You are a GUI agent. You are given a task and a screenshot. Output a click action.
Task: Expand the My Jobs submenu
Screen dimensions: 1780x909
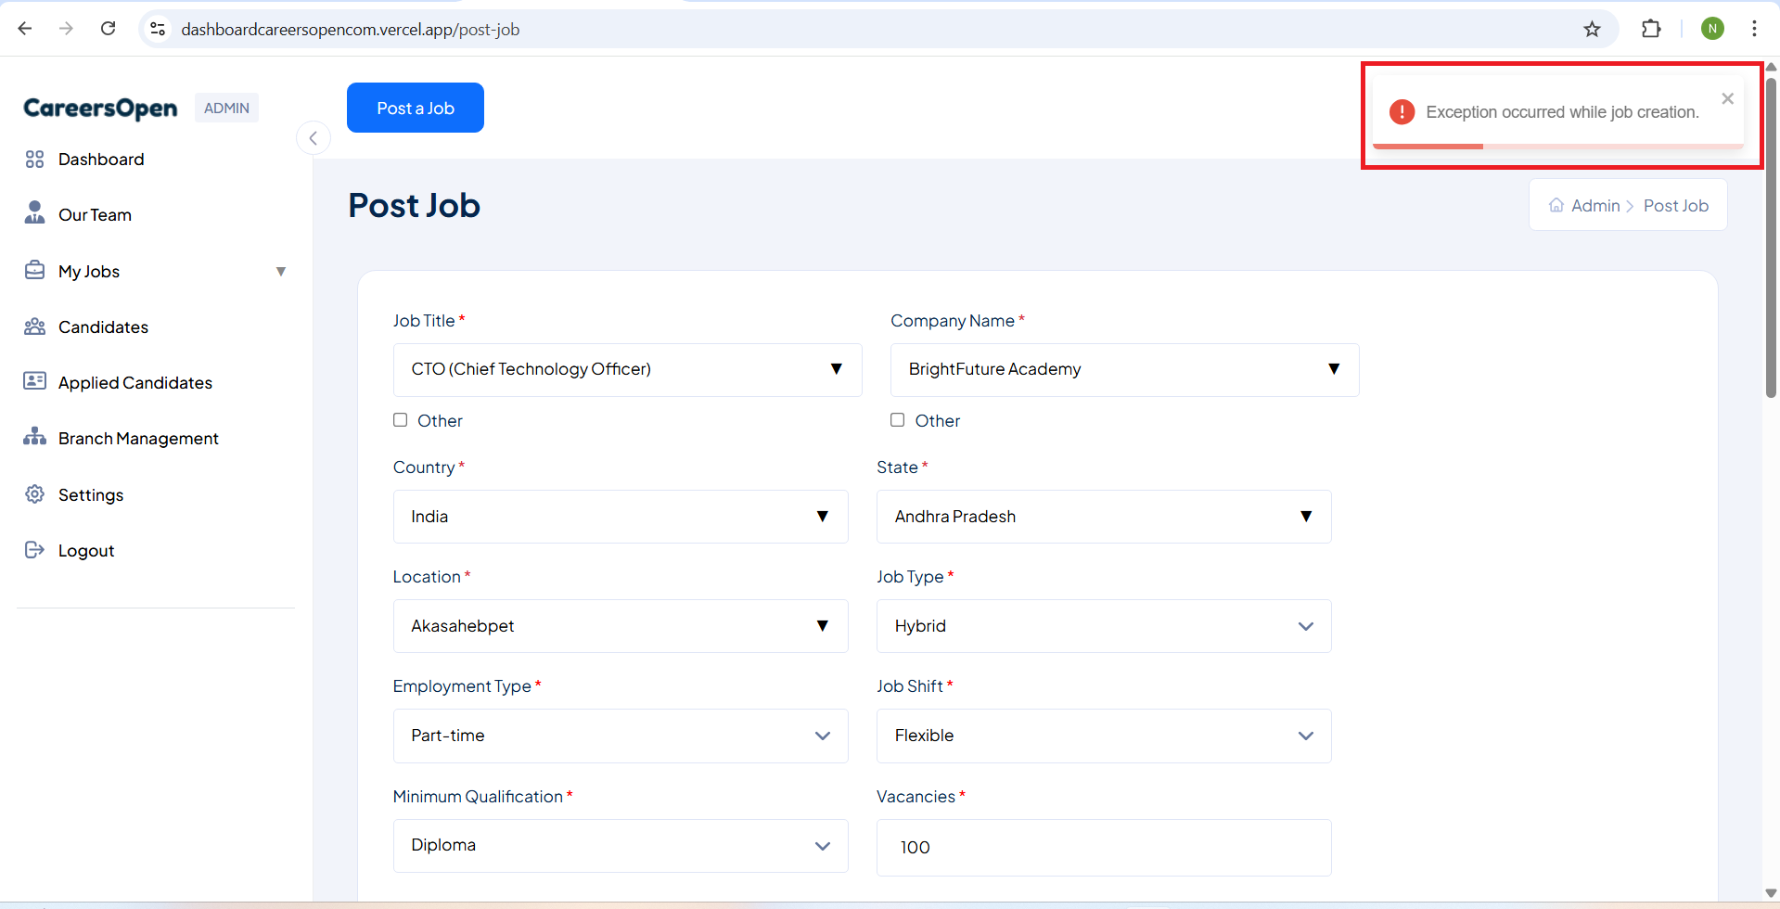280,272
